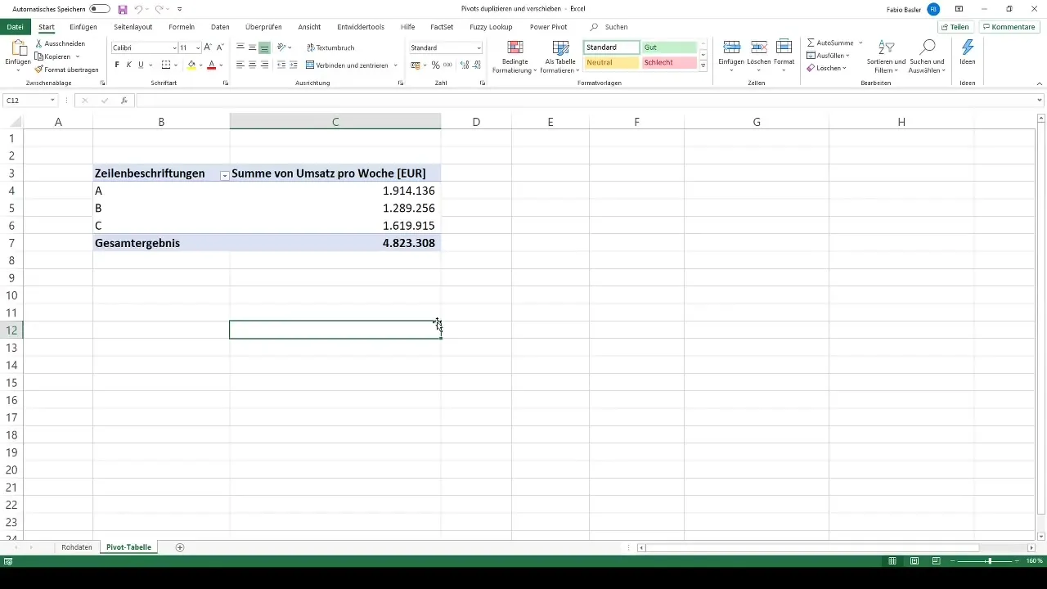Click the Ideen lightning icon
The image size is (1047, 589).
pyautogui.click(x=968, y=47)
